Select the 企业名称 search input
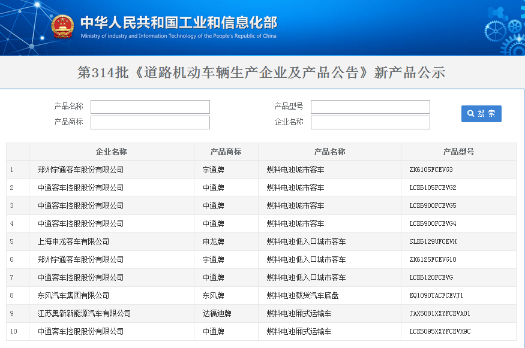The width and height of the screenshot is (525, 348). click(x=370, y=122)
